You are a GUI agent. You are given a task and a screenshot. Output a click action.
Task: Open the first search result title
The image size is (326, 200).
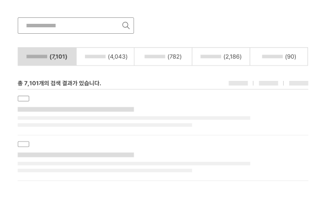tap(76, 109)
